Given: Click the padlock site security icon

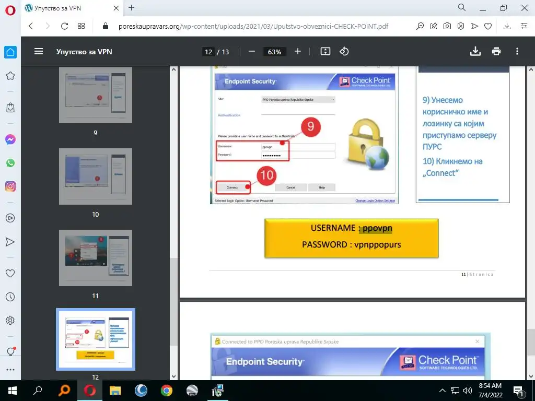Looking at the screenshot, I should 106,26.
